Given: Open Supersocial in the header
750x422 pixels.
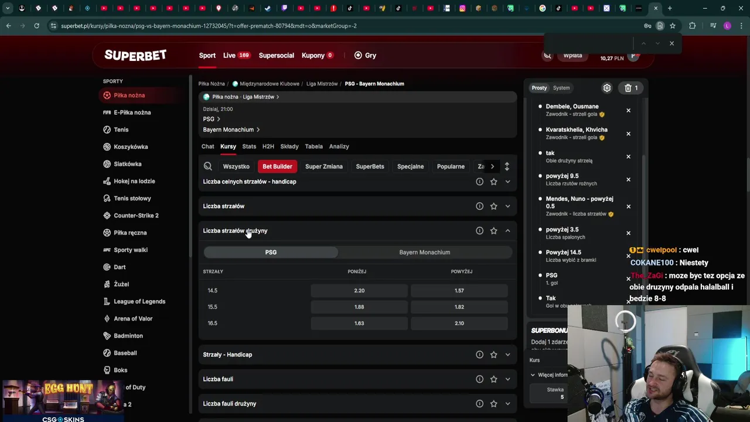Looking at the screenshot, I should 277,56.
